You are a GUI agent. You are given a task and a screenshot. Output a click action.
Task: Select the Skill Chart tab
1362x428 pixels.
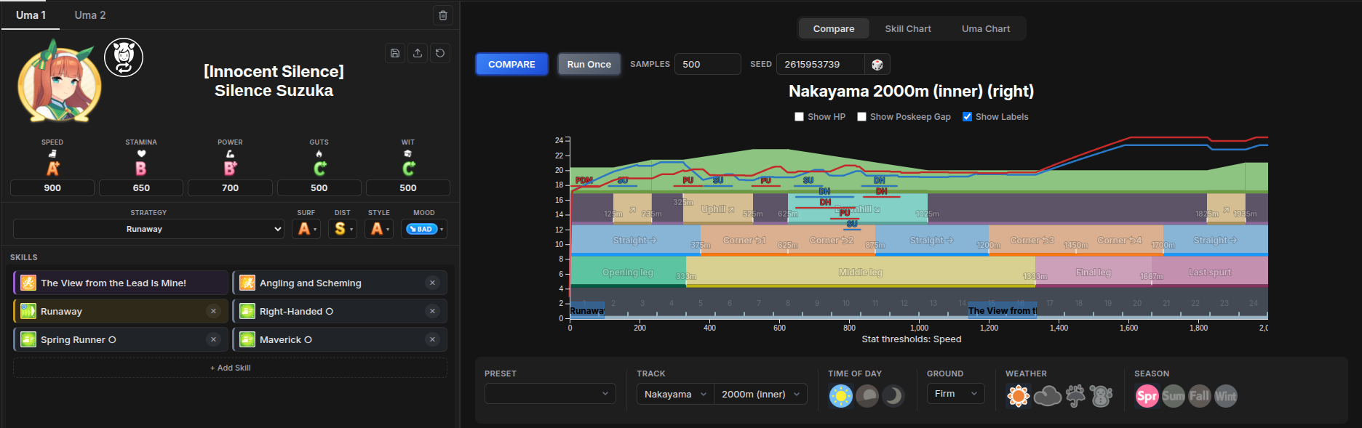click(x=908, y=29)
